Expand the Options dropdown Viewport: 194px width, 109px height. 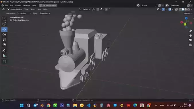pos(188,13)
